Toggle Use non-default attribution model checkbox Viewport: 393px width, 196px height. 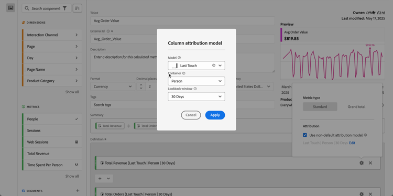tap(305, 135)
